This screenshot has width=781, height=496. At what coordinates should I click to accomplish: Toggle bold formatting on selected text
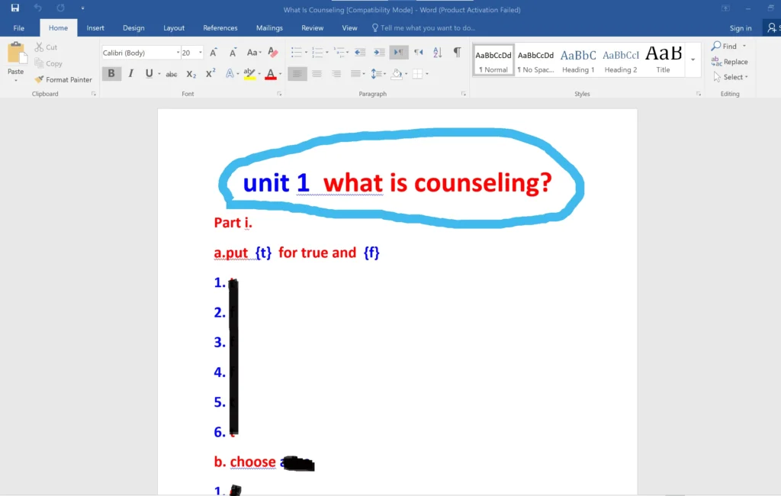pos(111,73)
